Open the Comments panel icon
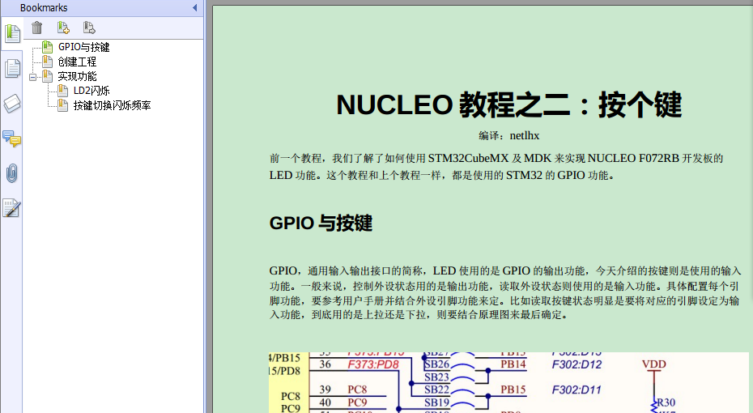The image size is (753, 413). 12,138
